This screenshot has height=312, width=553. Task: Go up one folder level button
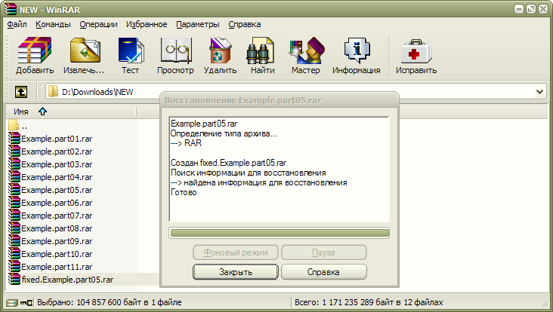point(21,92)
